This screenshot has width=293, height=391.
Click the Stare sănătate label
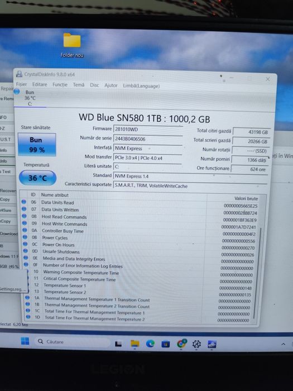click(x=36, y=127)
